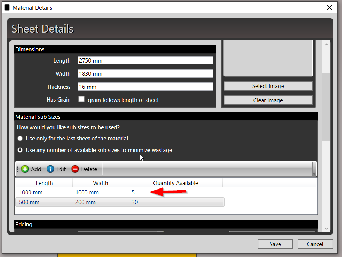Click the toolbar grip handle beside Add
This screenshot has width=342, height=257.
click(x=18, y=169)
